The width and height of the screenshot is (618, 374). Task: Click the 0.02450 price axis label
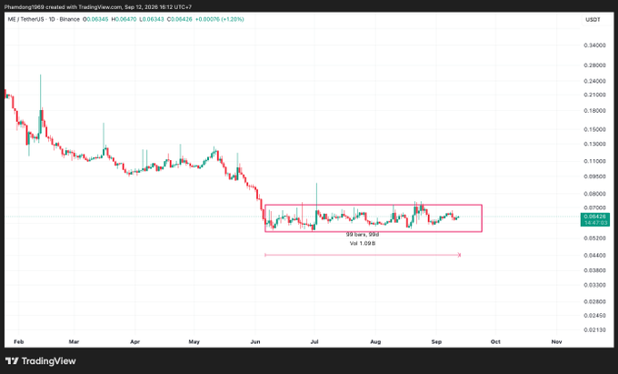(594, 316)
